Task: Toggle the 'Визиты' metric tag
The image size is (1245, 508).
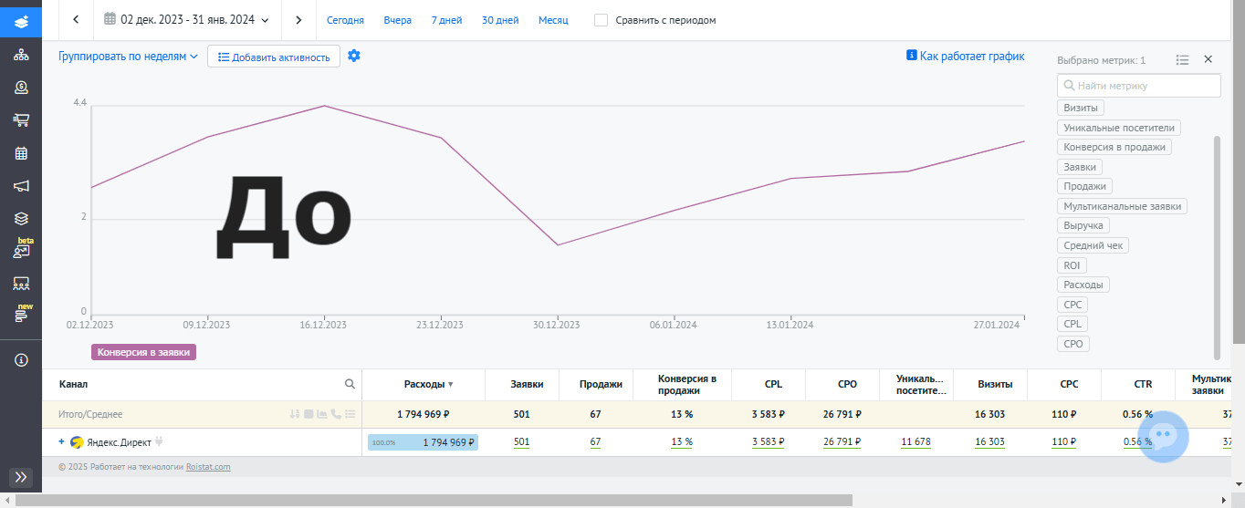Action: 1081,108
